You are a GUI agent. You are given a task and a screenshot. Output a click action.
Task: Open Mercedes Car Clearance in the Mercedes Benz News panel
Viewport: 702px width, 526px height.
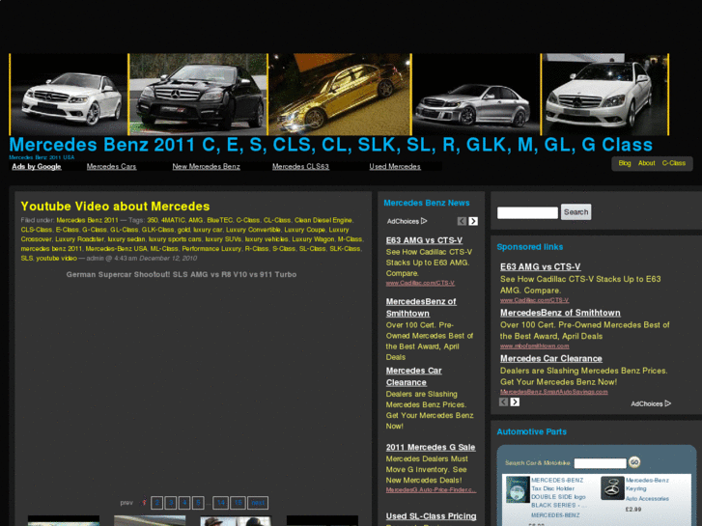coord(413,376)
